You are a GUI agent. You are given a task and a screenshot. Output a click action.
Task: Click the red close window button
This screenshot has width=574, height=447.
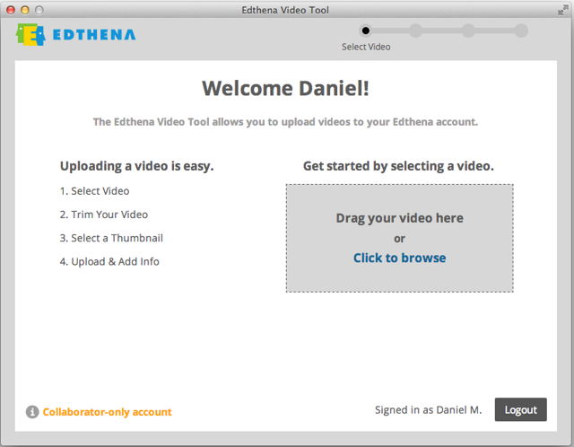click(x=11, y=10)
